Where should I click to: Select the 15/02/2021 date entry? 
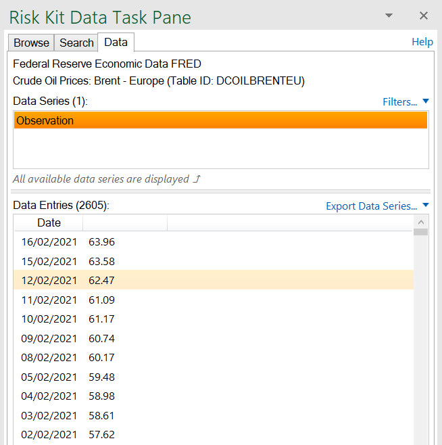[49, 261]
